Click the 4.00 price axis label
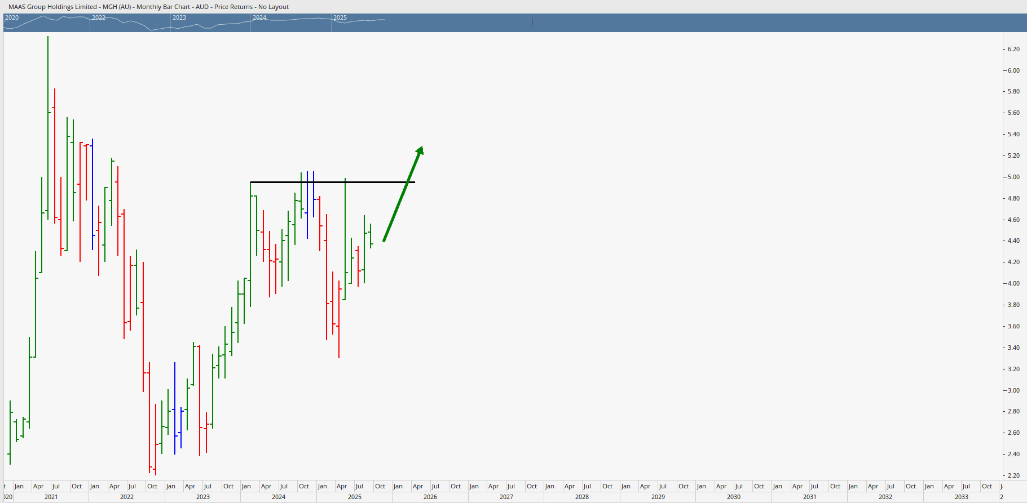 click(x=1013, y=283)
